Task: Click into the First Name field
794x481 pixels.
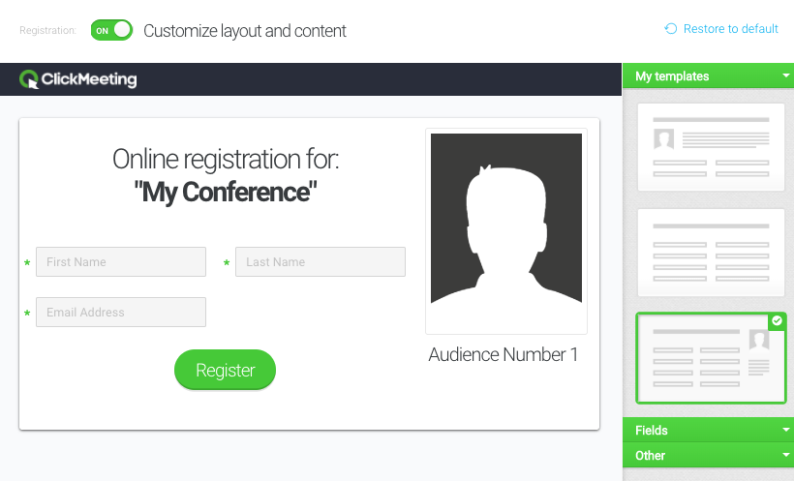Action: [121, 261]
